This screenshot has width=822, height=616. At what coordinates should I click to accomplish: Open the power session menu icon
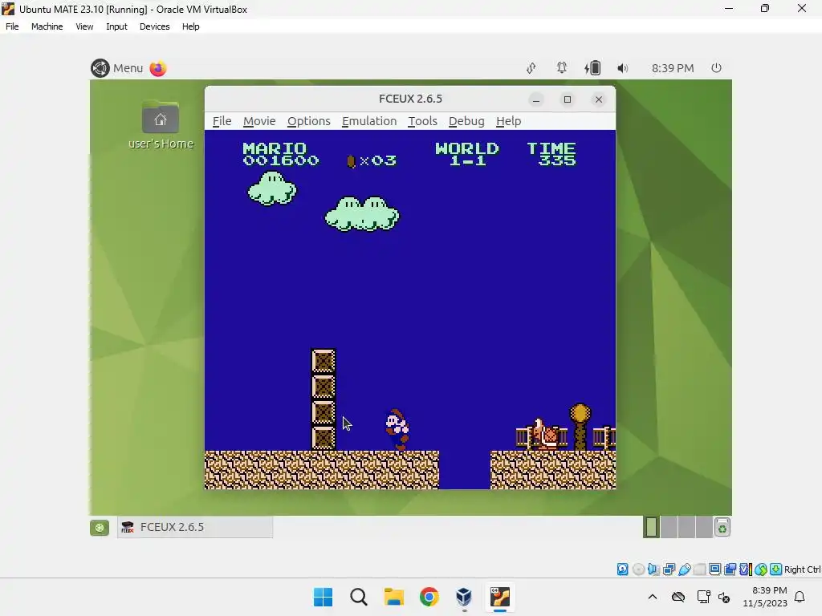[716, 67]
